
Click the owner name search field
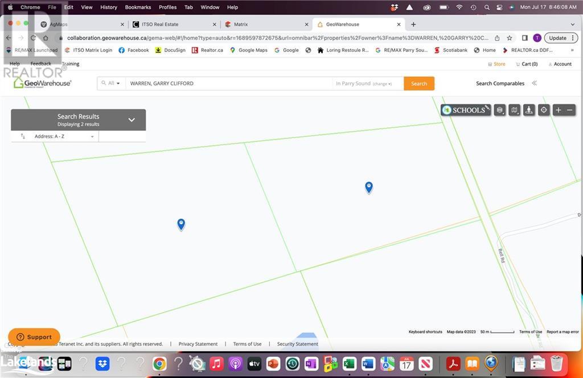click(x=228, y=83)
